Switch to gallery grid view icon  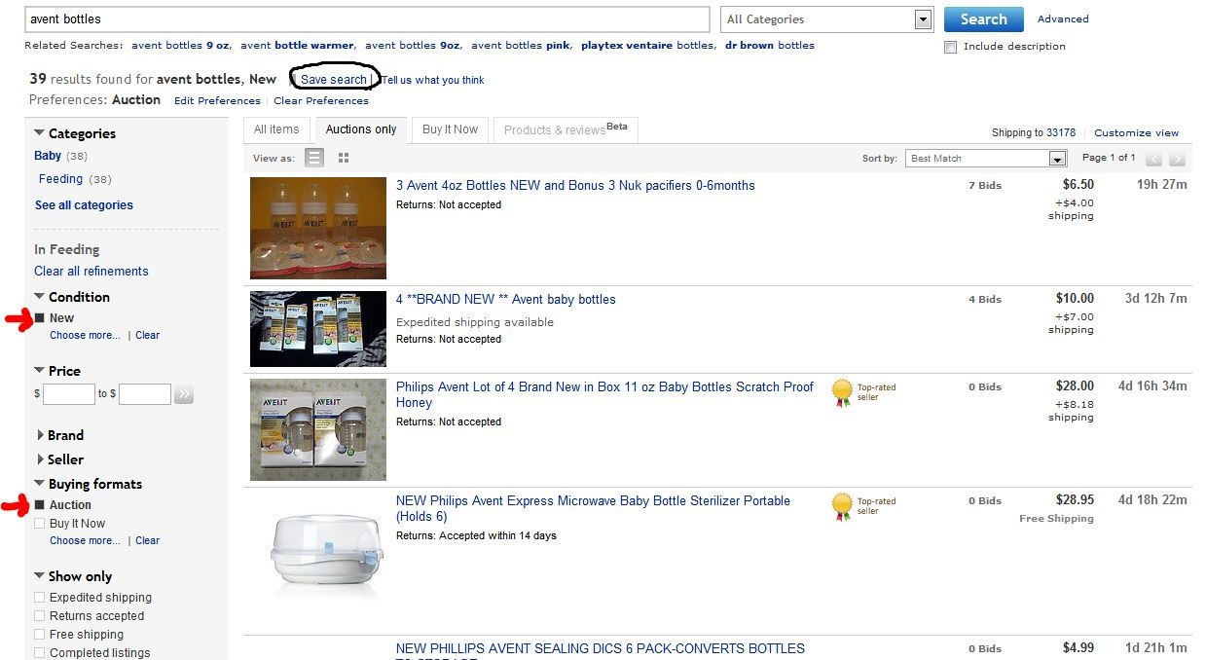[x=344, y=158]
